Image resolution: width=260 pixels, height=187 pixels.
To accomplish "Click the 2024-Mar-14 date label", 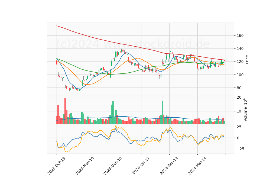I will (x=197, y=166).
